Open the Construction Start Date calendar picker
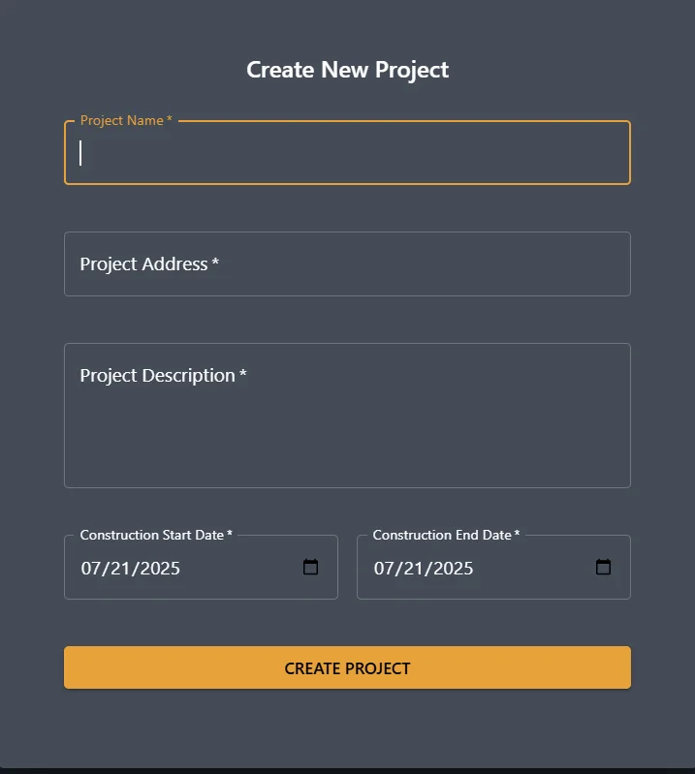 click(311, 568)
